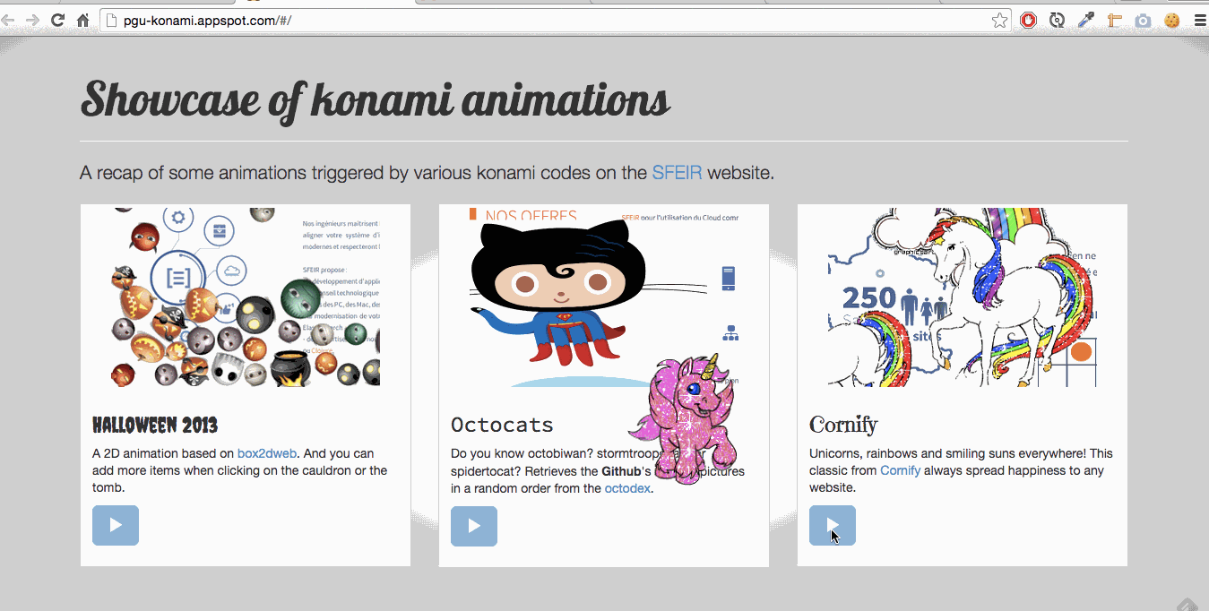Click the Halloween 2013 card title
1209x611 pixels.
(x=155, y=424)
